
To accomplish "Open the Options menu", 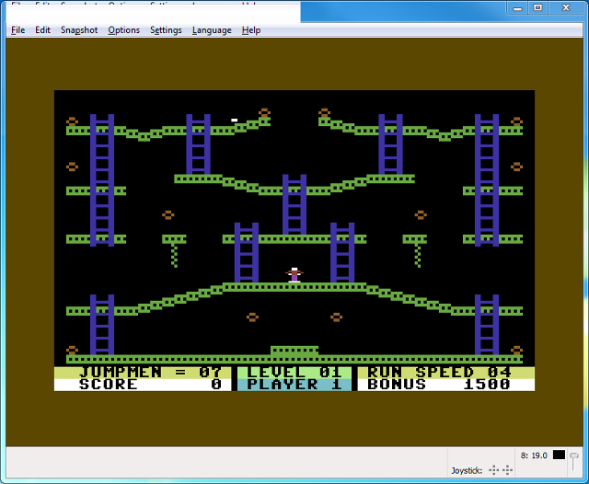I will tap(123, 30).
